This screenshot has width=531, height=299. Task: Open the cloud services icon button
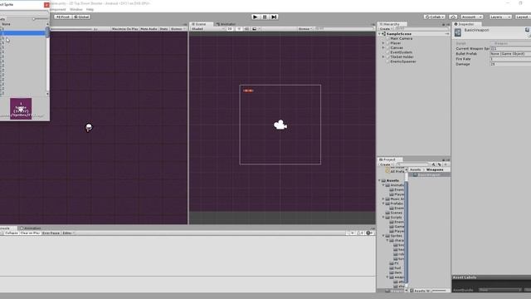tap(453, 17)
